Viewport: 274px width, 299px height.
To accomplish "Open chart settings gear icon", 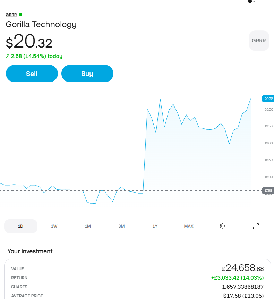I will pyautogui.click(x=222, y=226).
